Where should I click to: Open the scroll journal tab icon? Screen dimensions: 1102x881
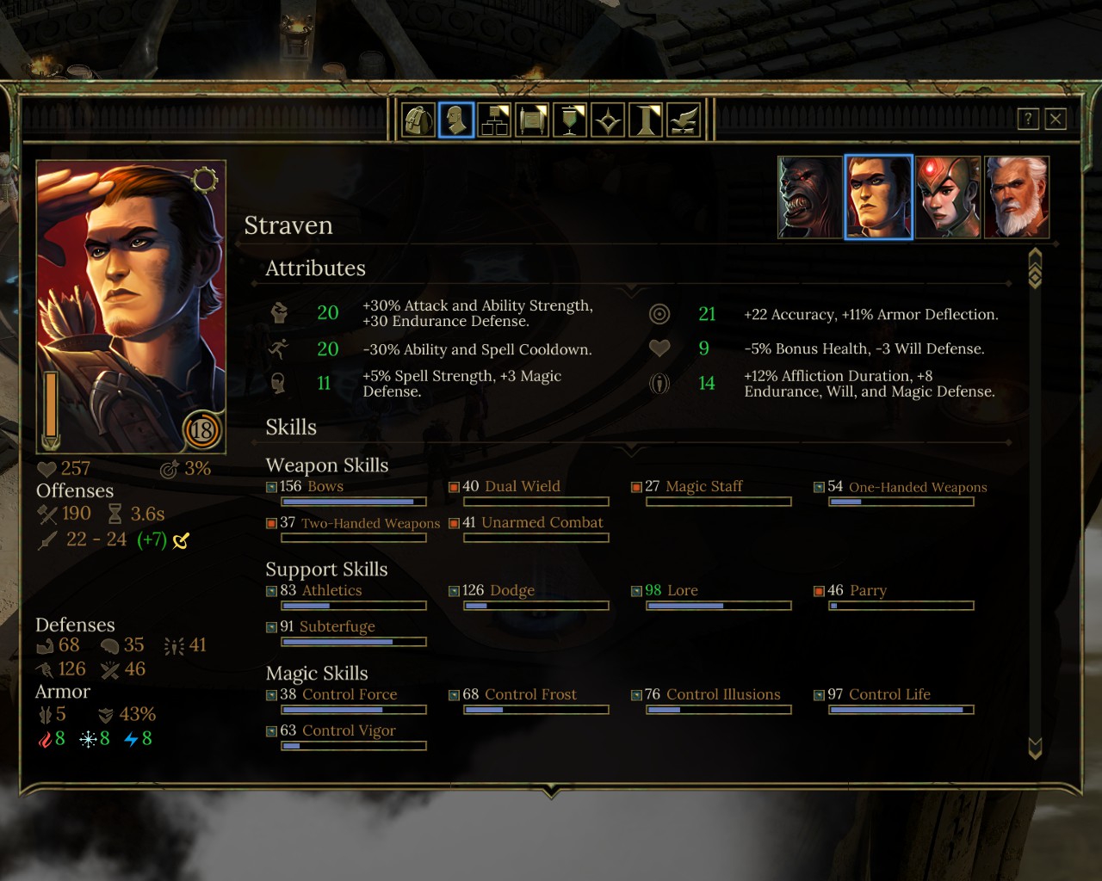pyautogui.click(x=532, y=120)
